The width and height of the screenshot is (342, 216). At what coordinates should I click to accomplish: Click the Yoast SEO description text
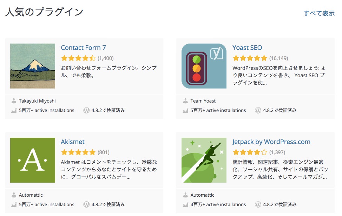point(279,75)
